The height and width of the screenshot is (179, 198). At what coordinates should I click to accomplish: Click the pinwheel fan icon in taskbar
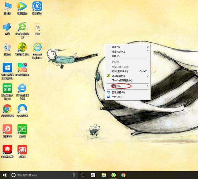[x=93, y=175]
